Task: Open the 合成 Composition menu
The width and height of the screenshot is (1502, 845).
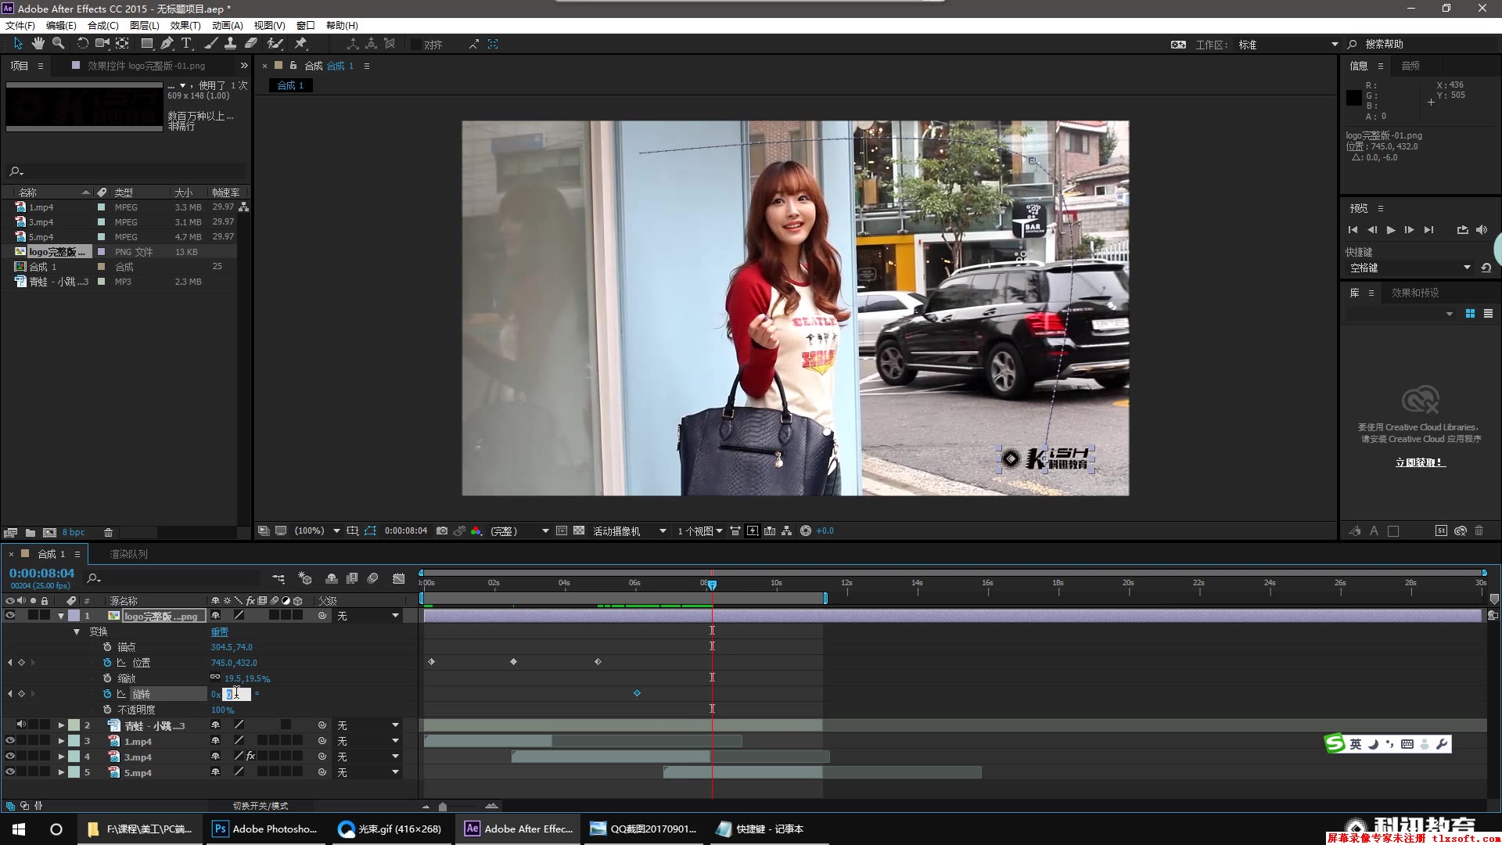Action: pos(103,25)
